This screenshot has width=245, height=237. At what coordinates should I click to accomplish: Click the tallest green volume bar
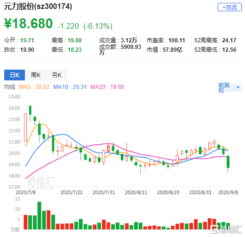(40, 215)
